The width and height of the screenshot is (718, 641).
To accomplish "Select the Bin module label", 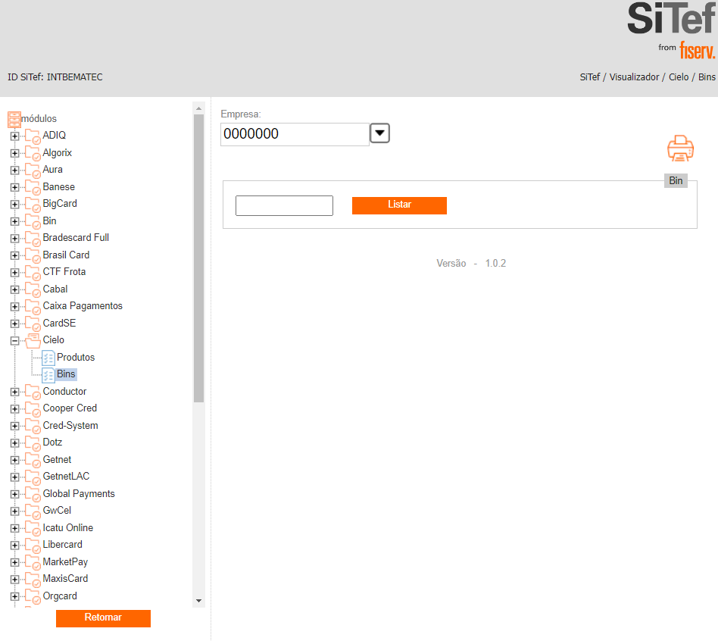I will click(x=49, y=220).
